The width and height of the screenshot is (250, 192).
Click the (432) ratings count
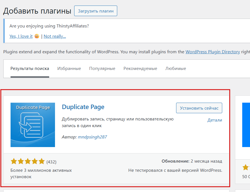pyautogui.click(x=51, y=162)
